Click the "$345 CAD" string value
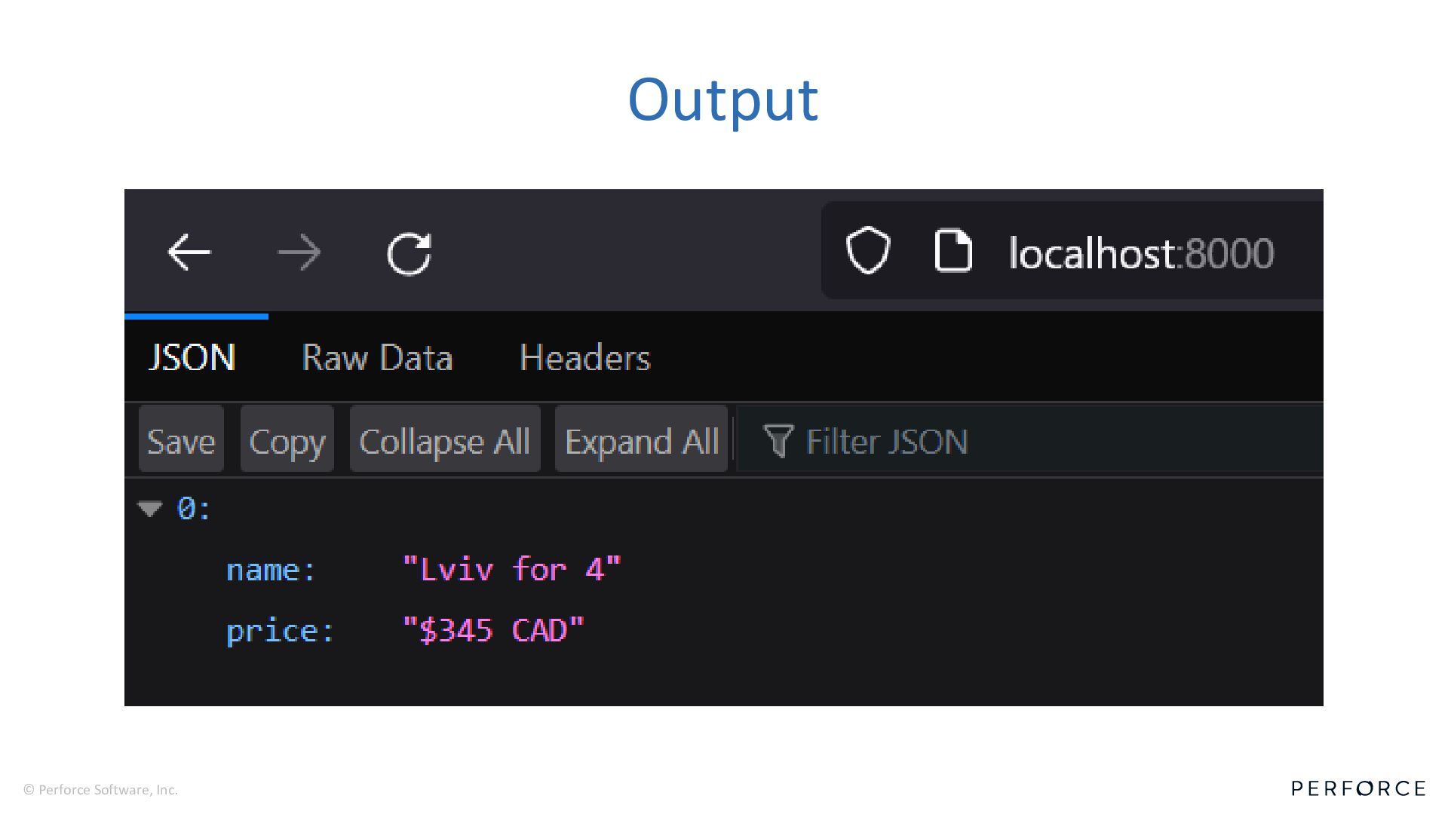Screen dimensions: 1448x814 pos(494,630)
